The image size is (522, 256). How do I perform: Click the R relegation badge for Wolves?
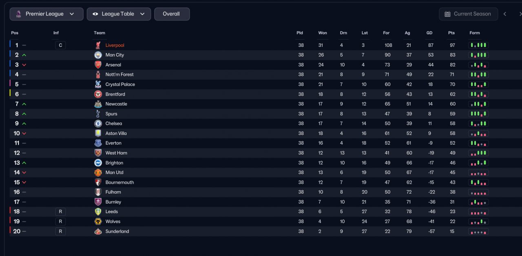click(x=60, y=221)
